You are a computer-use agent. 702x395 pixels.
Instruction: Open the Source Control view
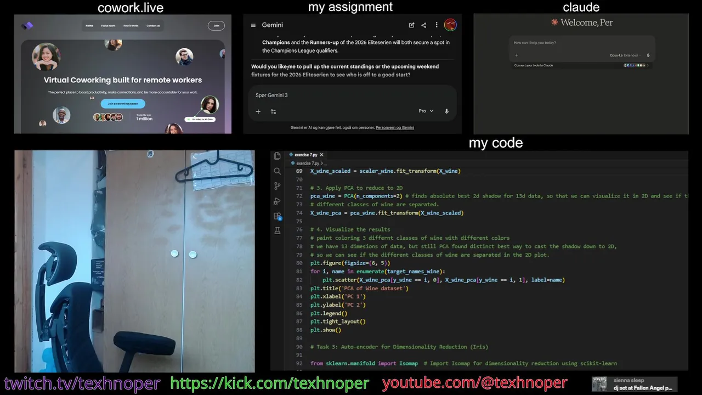click(277, 186)
